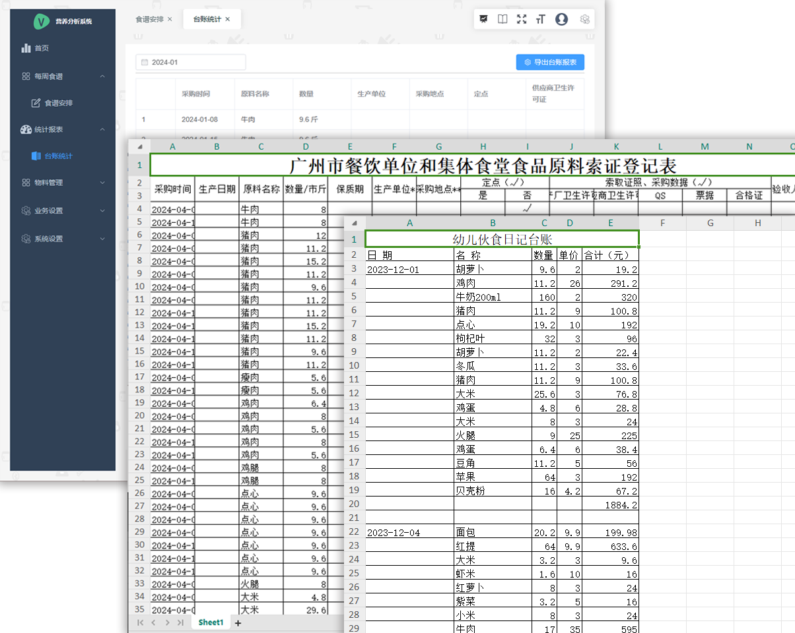Open 食谱安排 from the sidebar
795x633 pixels.
tap(58, 104)
